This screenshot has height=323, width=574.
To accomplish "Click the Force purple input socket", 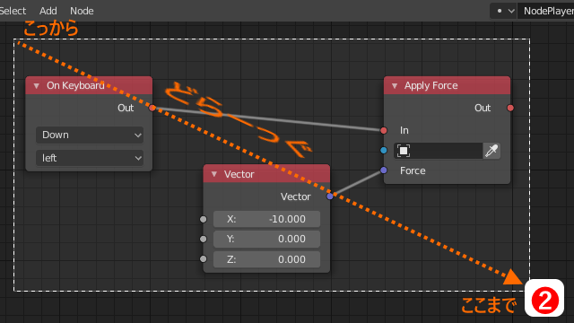I will pyautogui.click(x=384, y=170).
